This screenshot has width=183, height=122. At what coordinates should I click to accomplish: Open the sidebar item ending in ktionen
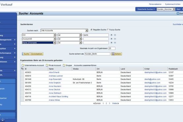pos(8,62)
